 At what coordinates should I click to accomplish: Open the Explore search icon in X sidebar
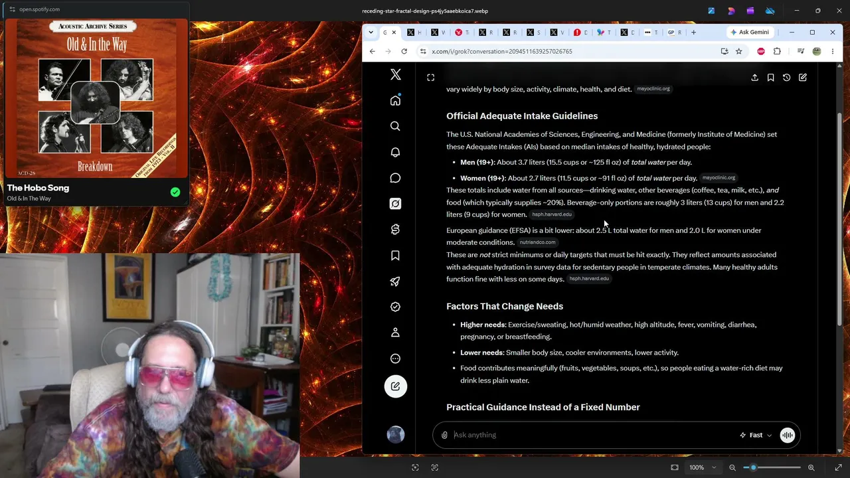coord(395,126)
